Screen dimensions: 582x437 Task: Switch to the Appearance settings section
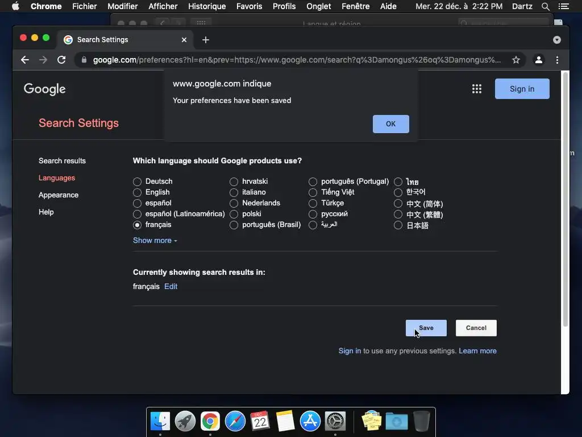[59, 195]
